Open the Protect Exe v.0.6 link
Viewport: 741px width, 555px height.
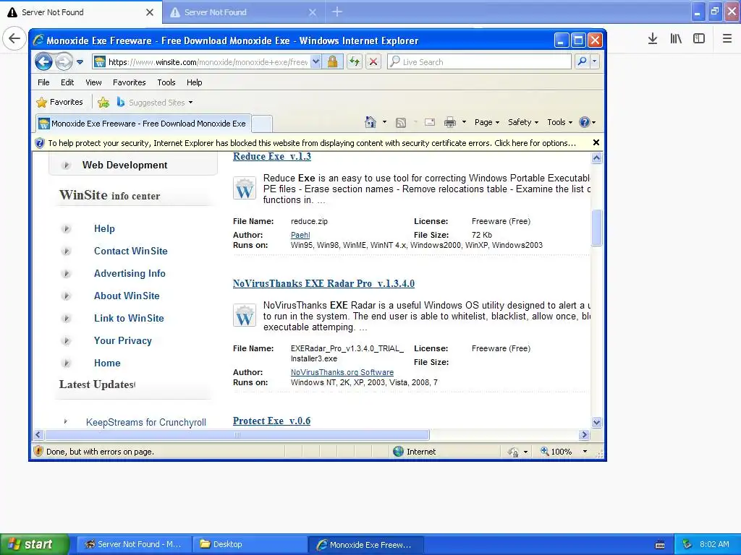point(271,421)
